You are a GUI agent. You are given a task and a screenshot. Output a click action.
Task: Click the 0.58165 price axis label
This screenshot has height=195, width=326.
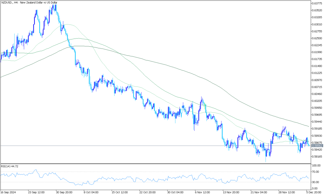[x=317, y=157]
